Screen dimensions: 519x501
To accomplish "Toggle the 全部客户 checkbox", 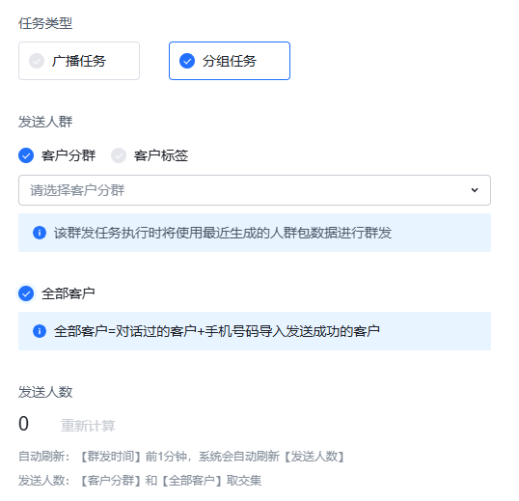I will coord(26,293).
